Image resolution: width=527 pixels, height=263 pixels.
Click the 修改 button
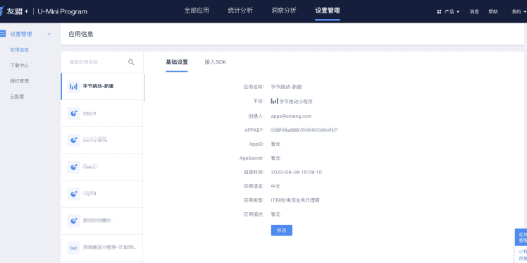[282, 231]
